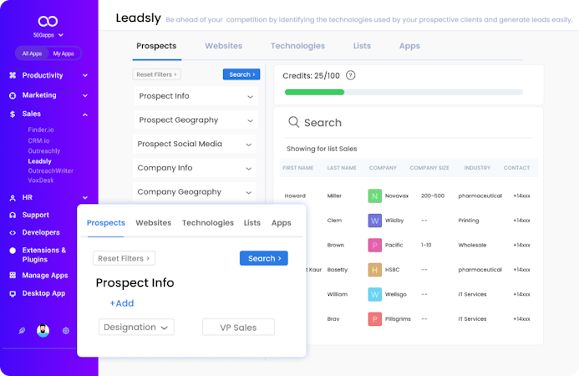Switch to My Apps toggle
Screen dimensions: 579x376
click(x=63, y=53)
